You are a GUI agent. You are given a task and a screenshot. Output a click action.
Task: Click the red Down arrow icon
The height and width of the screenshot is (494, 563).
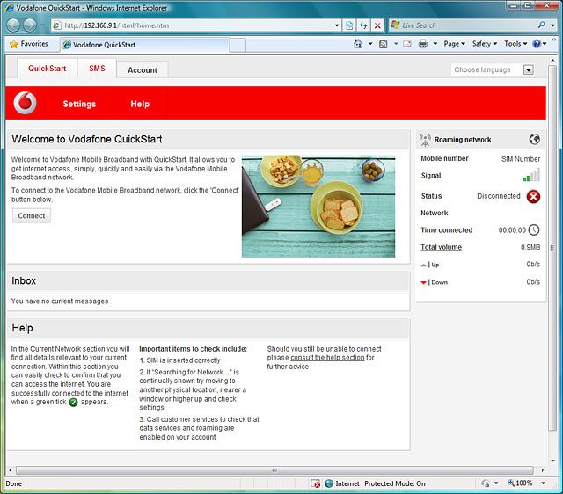[x=424, y=283]
